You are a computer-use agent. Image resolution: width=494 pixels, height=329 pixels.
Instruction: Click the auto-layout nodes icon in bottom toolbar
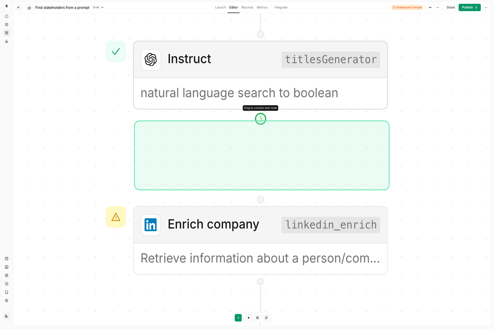257,317
